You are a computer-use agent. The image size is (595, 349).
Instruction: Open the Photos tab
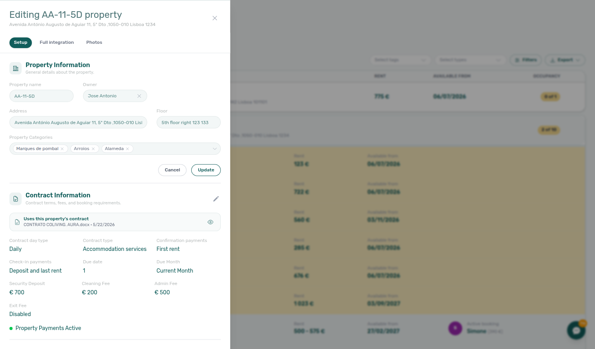click(x=94, y=43)
